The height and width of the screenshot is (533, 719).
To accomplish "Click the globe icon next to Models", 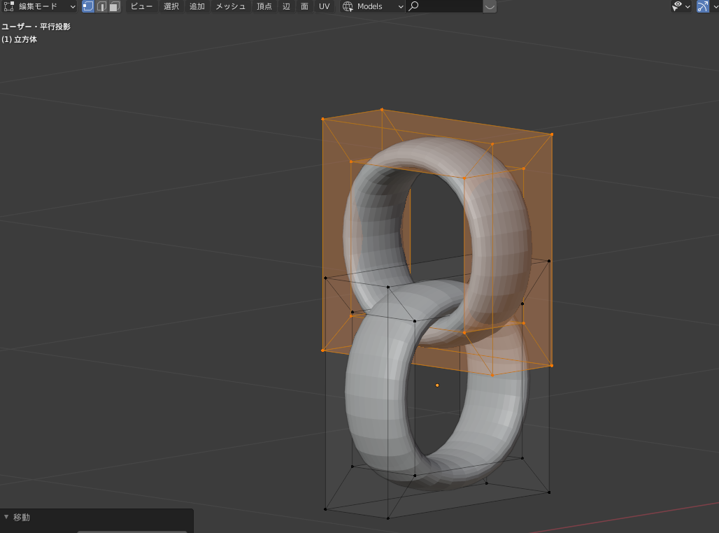I will click(348, 6).
